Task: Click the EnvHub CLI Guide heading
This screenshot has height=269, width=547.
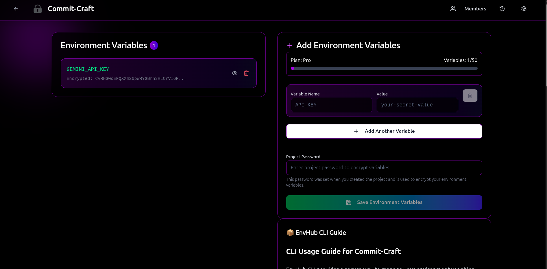Action: coord(321,233)
